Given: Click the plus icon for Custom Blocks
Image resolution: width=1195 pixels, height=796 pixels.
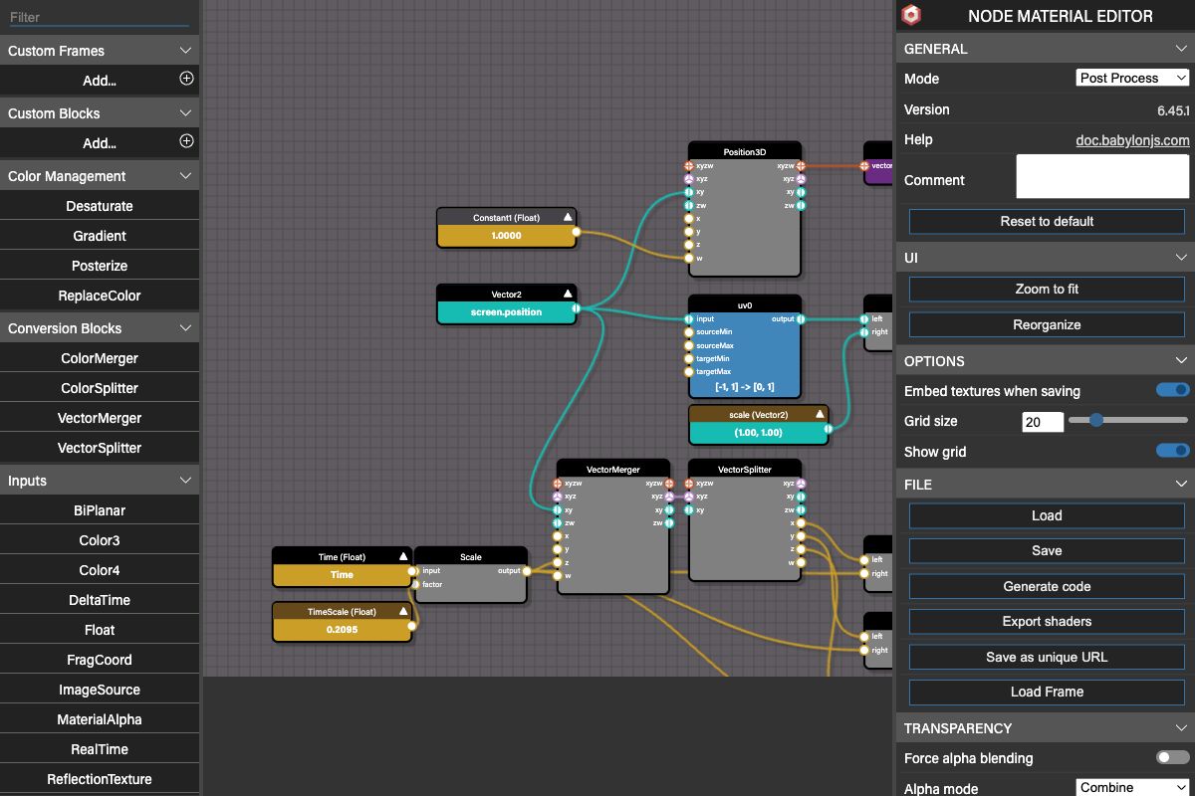Looking at the screenshot, I should pos(186,141).
